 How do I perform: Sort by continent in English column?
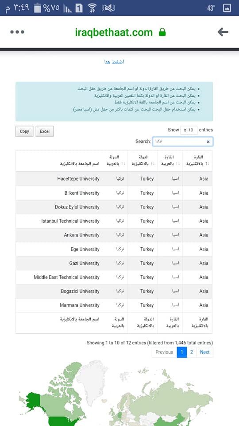(197, 161)
